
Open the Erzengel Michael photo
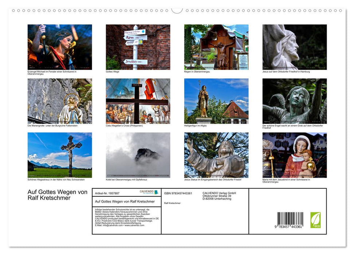click(60, 47)
